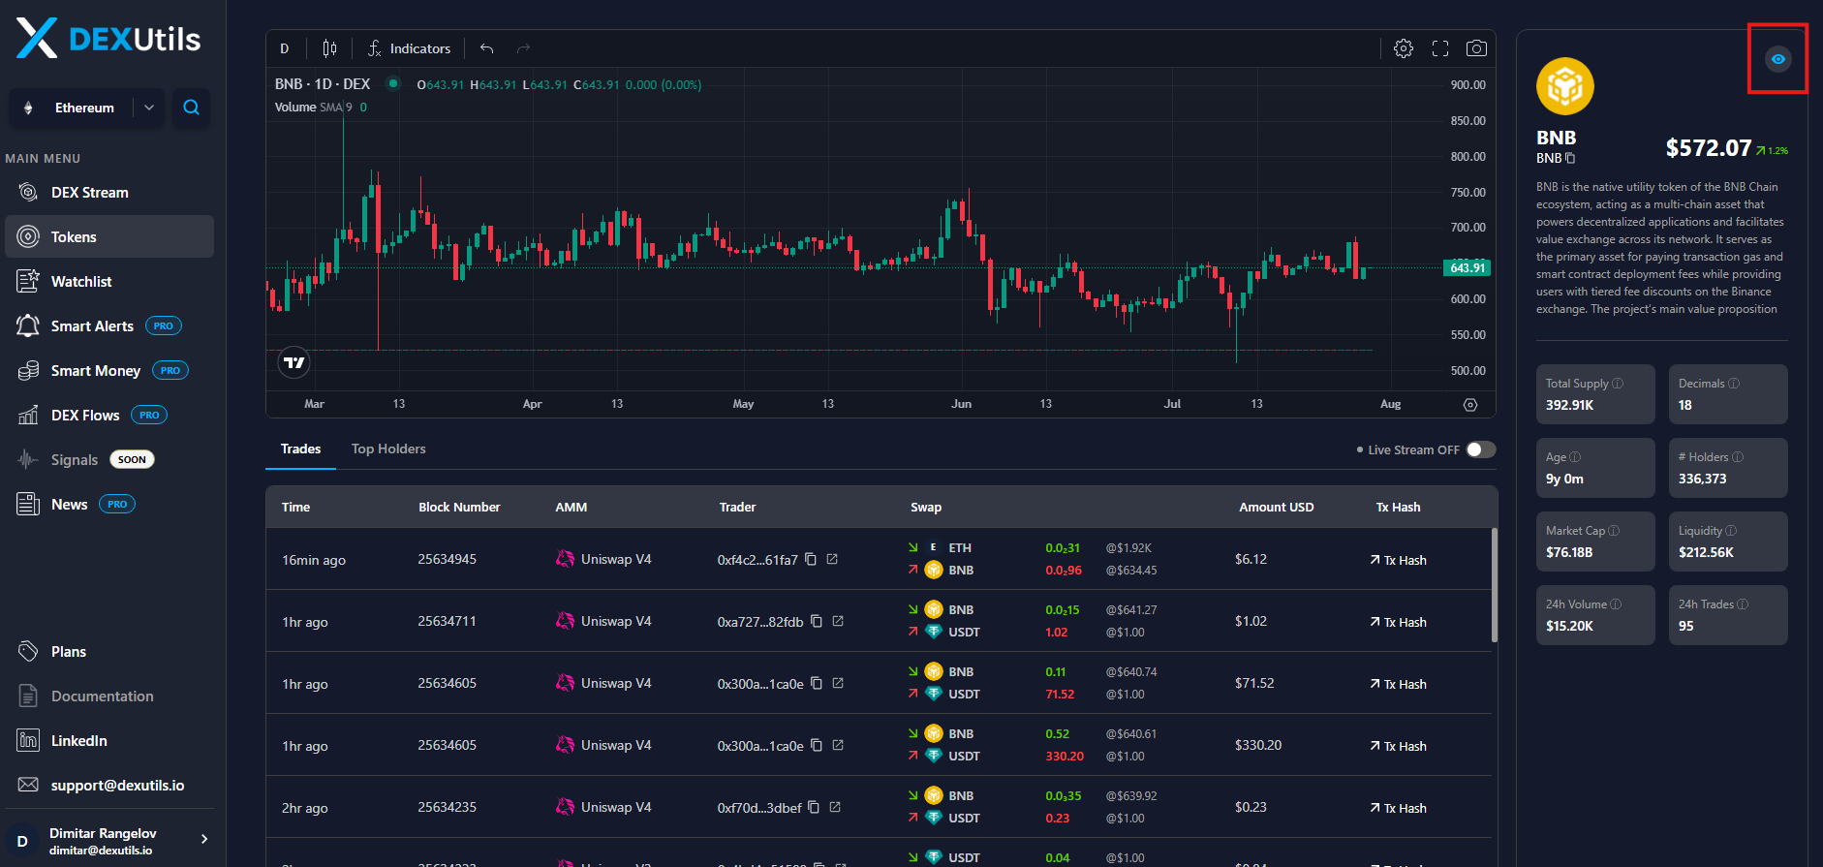The width and height of the screenshot is (1823, 867).
Task: Open Tx Hash for the $1.02 trade
Action: [x=1398, y=622]
